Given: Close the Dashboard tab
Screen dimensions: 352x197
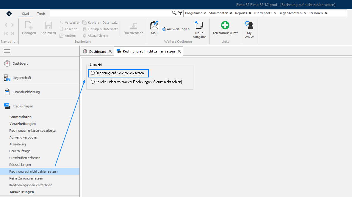Looking at the screenshot, I should [x=110, y=52].
